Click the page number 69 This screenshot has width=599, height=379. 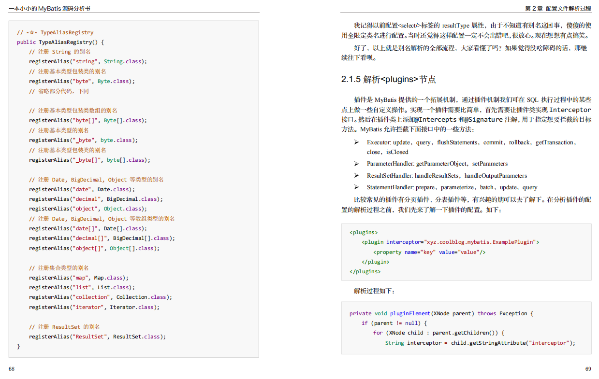point(588,369)
